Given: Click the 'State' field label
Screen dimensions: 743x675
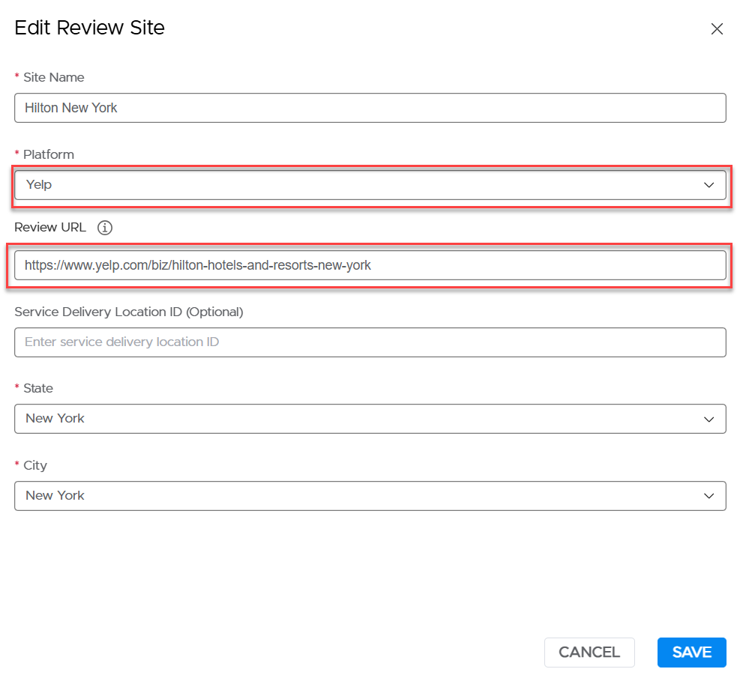Looking at the screenshot, I should (x=38, y=389).
